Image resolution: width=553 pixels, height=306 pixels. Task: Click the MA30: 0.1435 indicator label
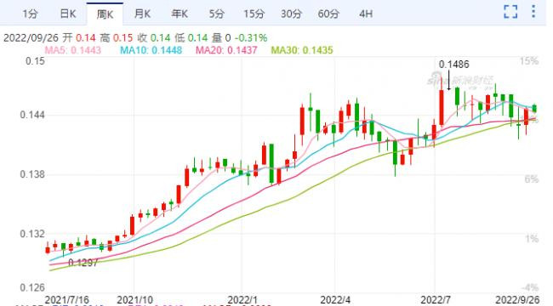click(302, 50)
